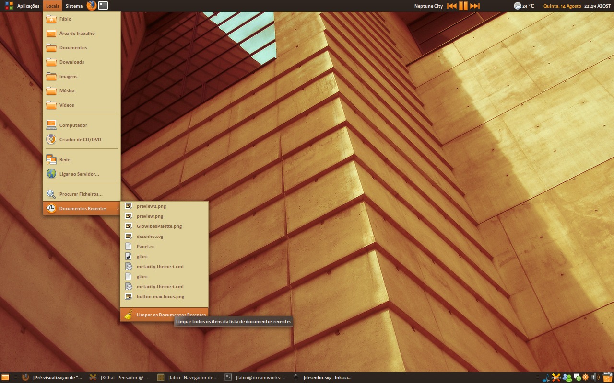Open the Sistema menu
Image resolution: width=614 pixels, height=383 pixels.
pos(74,6)
